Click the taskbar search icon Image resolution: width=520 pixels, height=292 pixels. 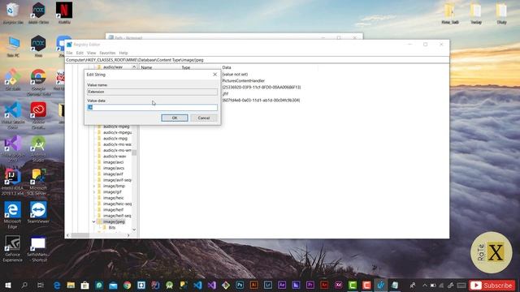[24, 285]
